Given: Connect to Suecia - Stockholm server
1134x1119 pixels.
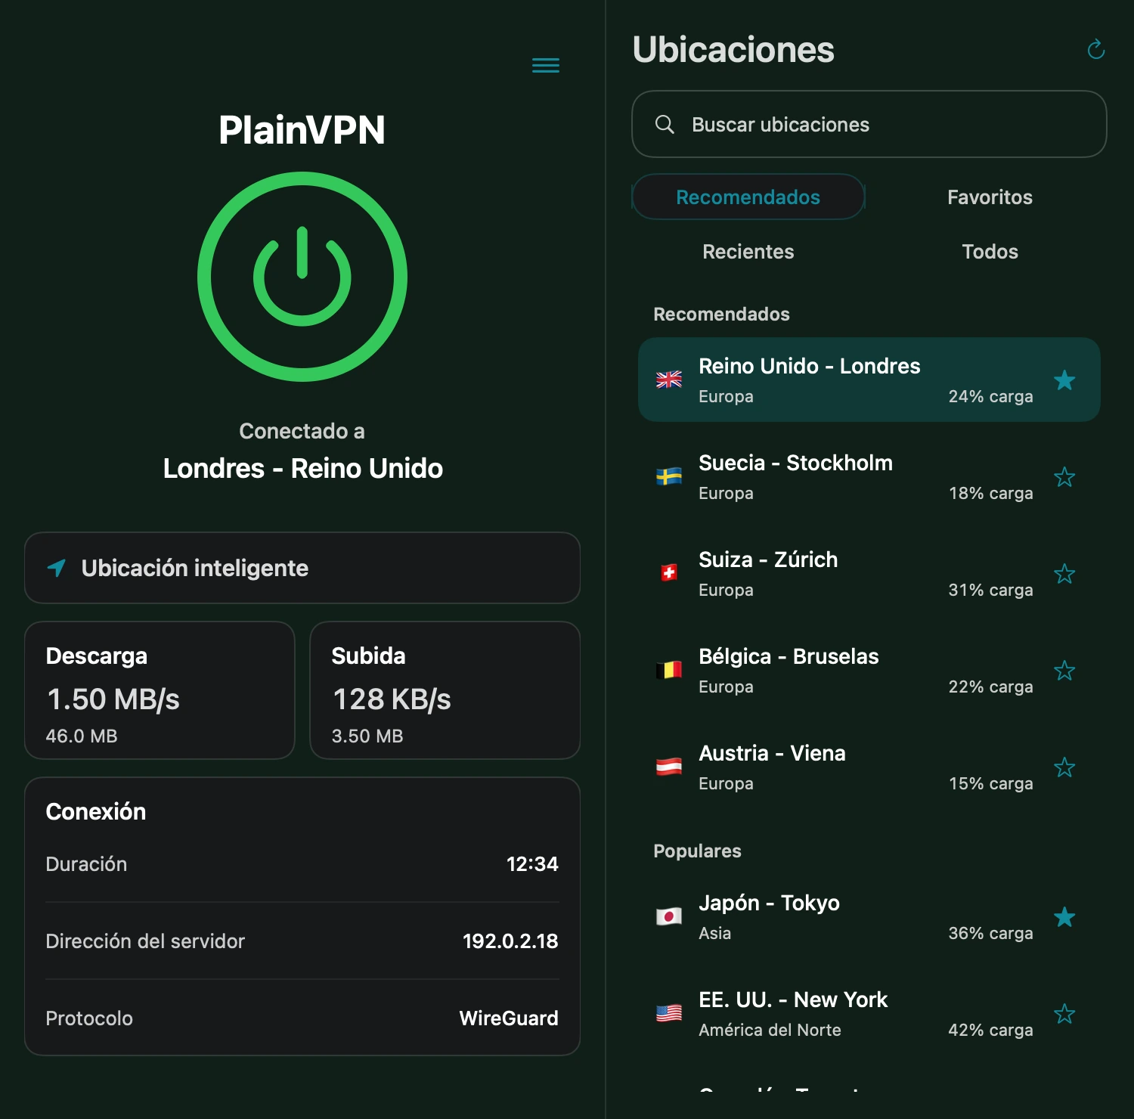Looking at the screenshot, I should (x=869, y=476).
